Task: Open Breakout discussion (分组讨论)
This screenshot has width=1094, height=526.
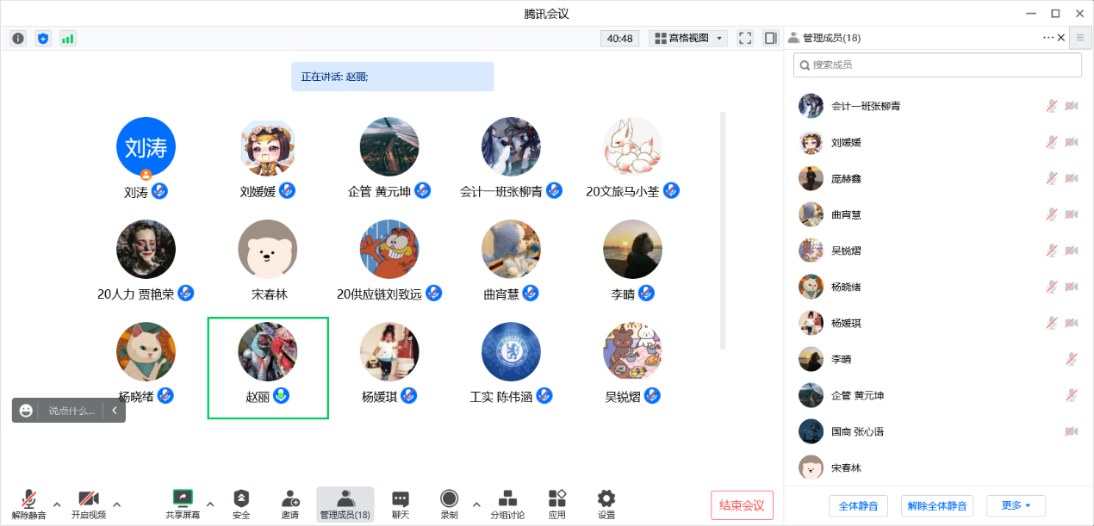Action: point(507,504)
